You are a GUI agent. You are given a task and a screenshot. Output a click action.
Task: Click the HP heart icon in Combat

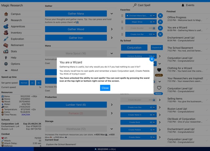coord(3,138)
